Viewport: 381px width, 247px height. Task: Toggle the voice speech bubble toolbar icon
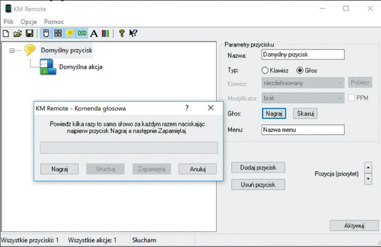tap(70, 33)
